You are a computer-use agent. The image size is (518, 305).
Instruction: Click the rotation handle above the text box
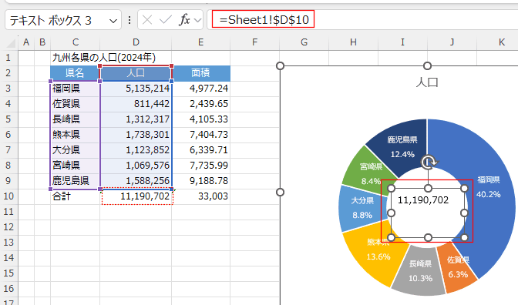pos(428,162)
